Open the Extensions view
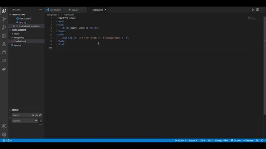 (4, 36)
